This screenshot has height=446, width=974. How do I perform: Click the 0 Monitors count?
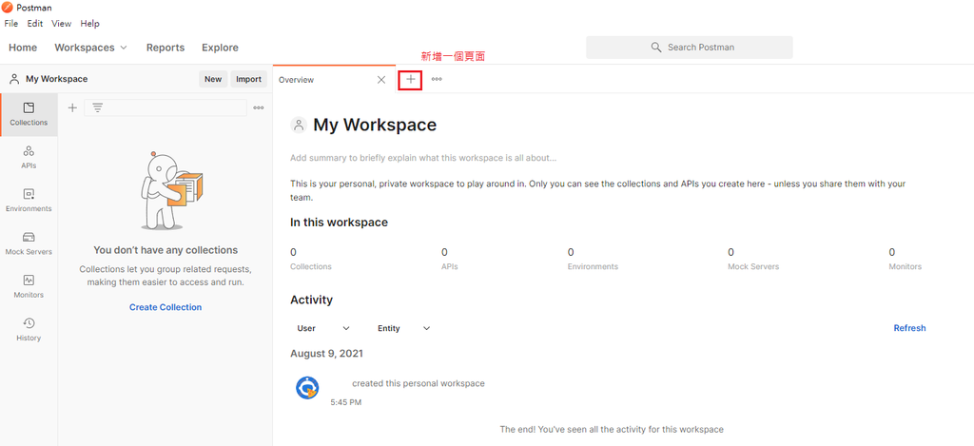pyautogui.click(x=906, y=259)
